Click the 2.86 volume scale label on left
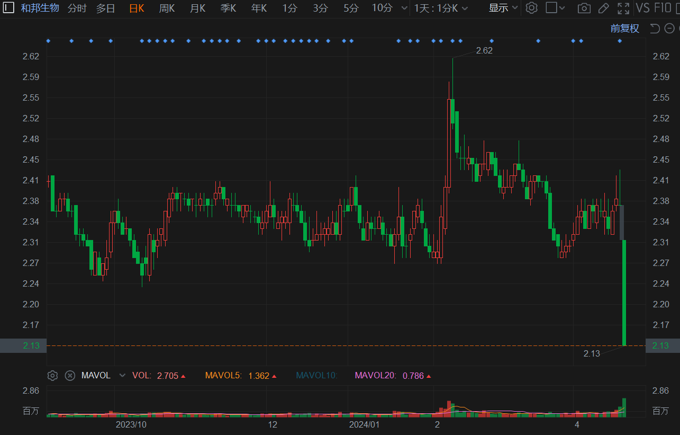This screenshot has width=680, height=435. [31, 390]
